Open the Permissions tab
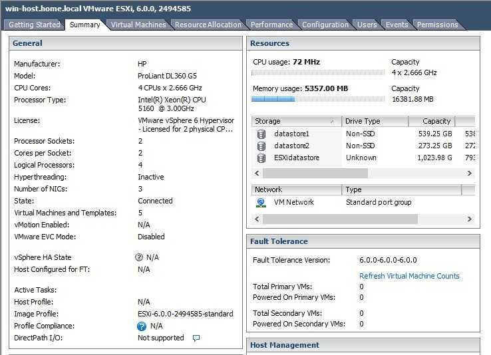This screenshot has height=355, width=491. pos(437,25)
